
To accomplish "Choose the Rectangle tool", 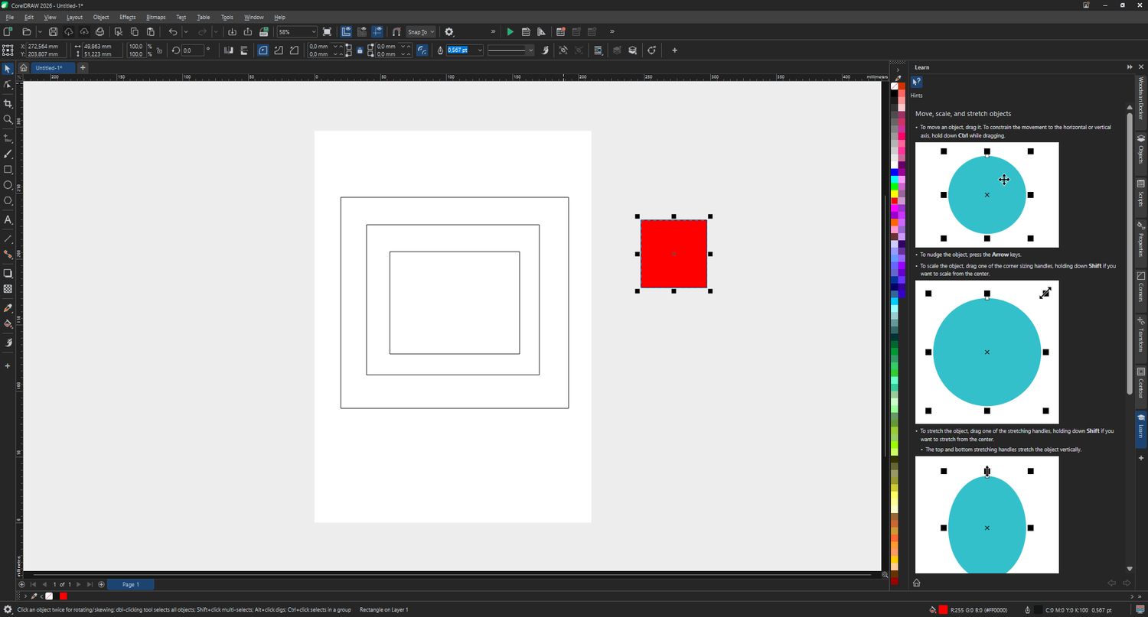I will tap(8, 170).
